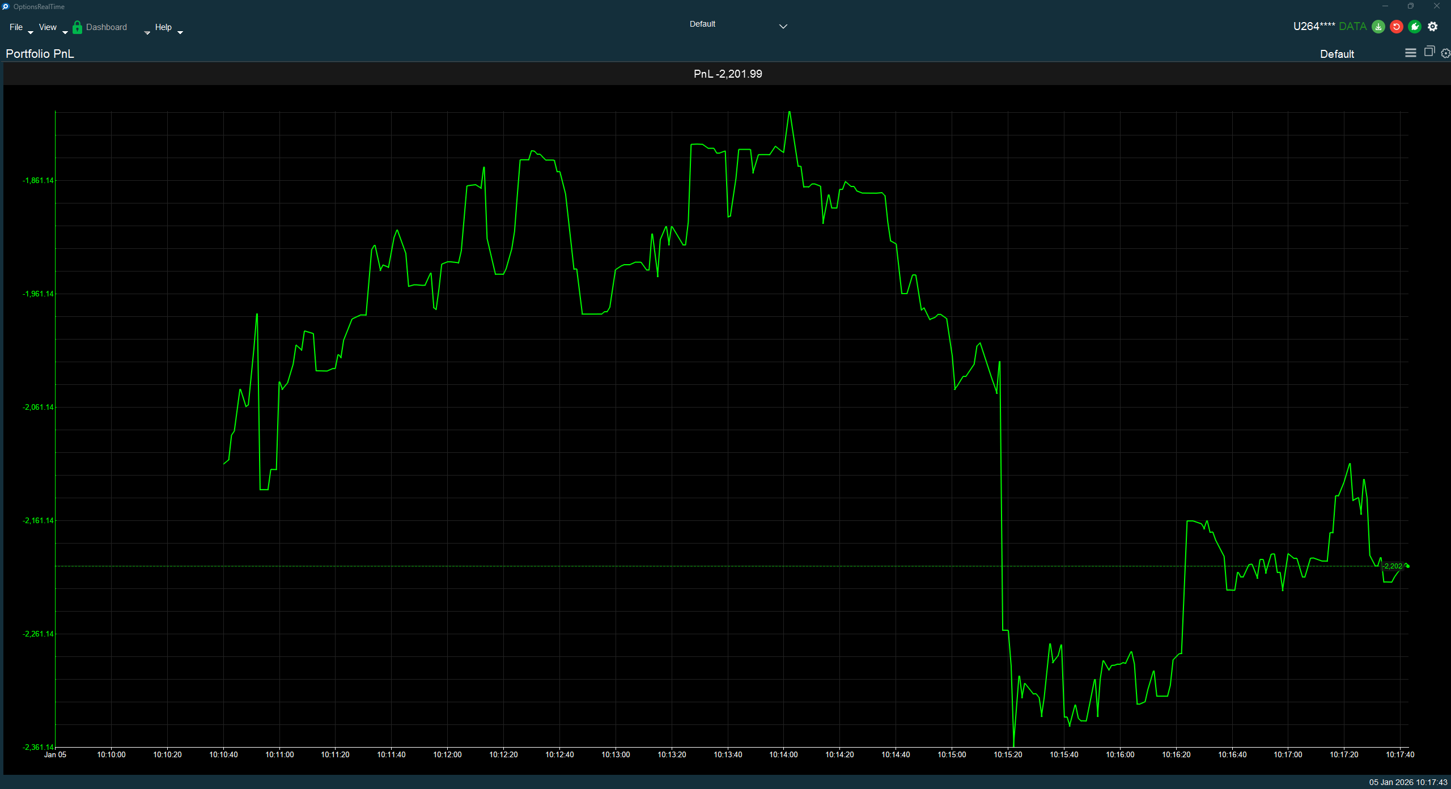Click the OptionsRealTime logo in title bar
Image resolution: width=1451 pixels, height=789 pixels.
[x=6, y=6]
